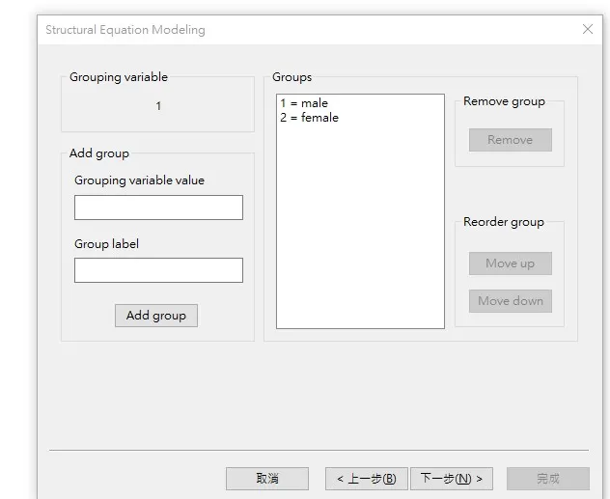Viewport: 610px width, 499px height.
Task: Click the Structural Equation Modeling title text
Action: click(125, 30)
